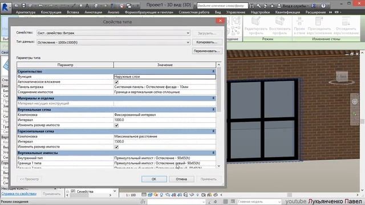Screen dimensions: 365x205
Task: Open the dropdown next to Семейства in browser
Action: 115,191
